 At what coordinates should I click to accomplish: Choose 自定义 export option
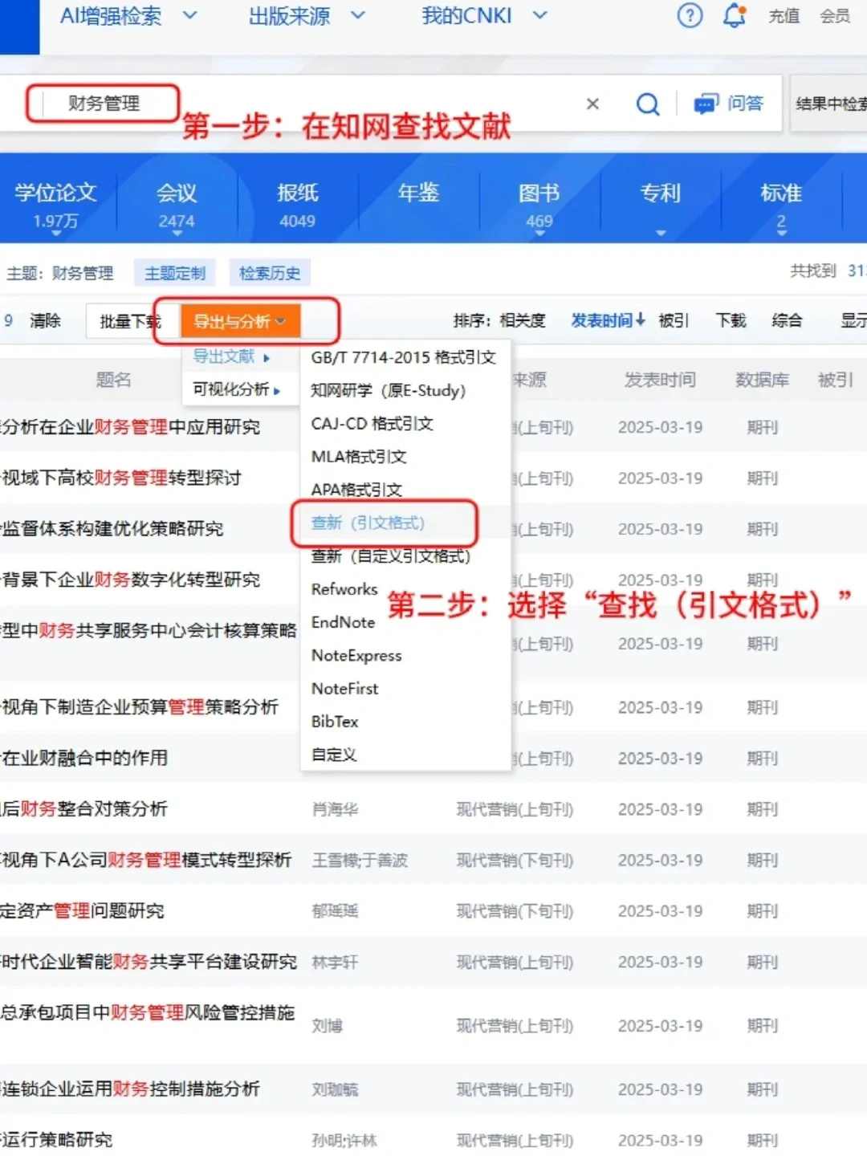(334, 755)
